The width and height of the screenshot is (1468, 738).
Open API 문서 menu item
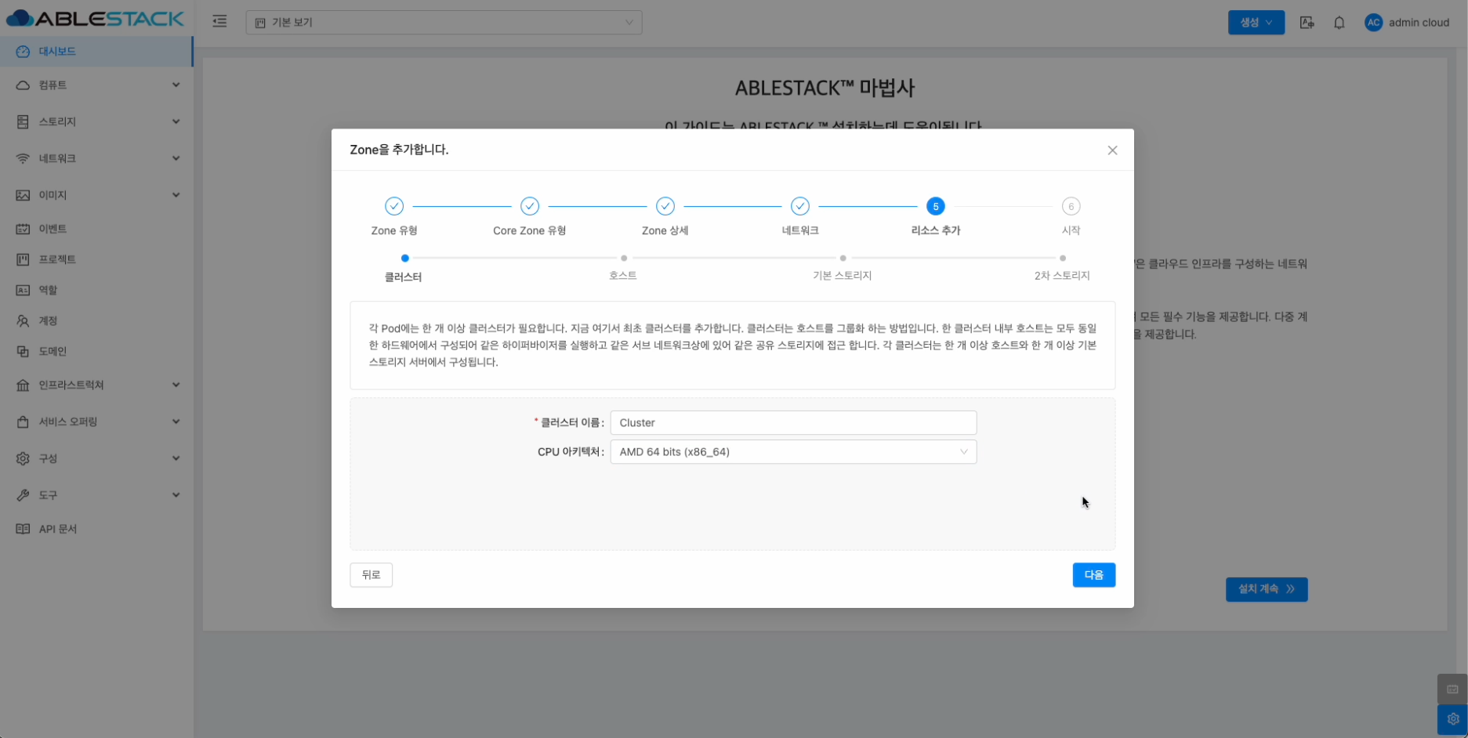(x=96, y=530)
